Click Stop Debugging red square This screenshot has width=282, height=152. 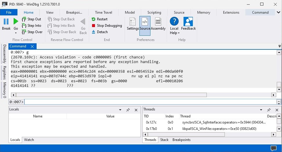coord(94,26)
